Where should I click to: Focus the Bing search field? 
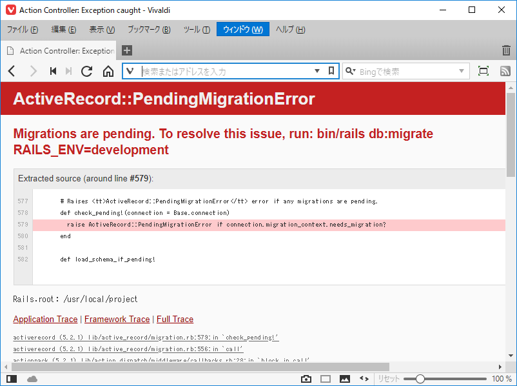(407, 71)
